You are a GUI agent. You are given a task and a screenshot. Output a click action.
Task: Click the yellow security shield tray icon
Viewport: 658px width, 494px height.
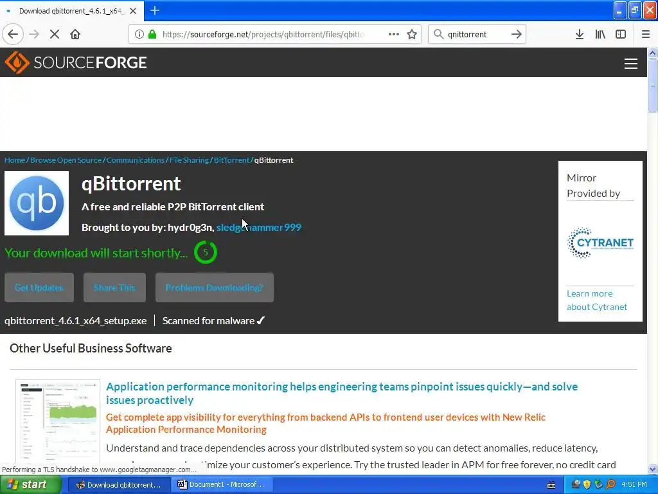(x=587, y=485)
